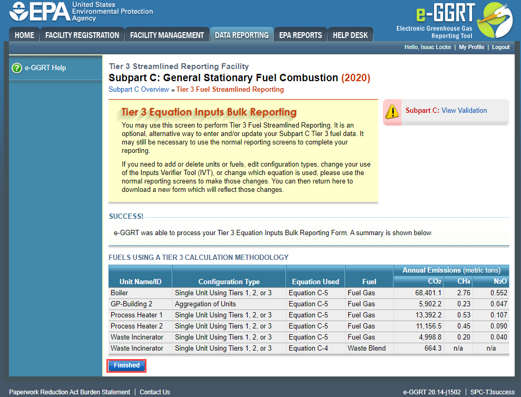This screenshot has height=397, width=521.
Task: Click the 0.047 N2O value
Action: coord(499,304)
